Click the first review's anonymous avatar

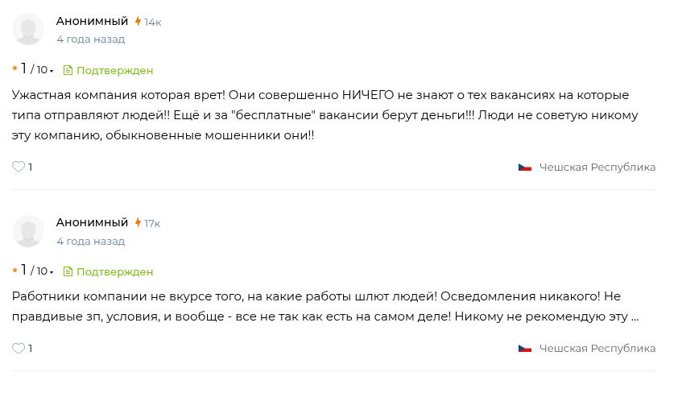click(28, 29)
